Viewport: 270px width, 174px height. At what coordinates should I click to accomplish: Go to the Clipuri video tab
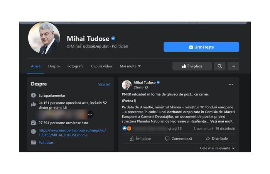pos(101,66)
